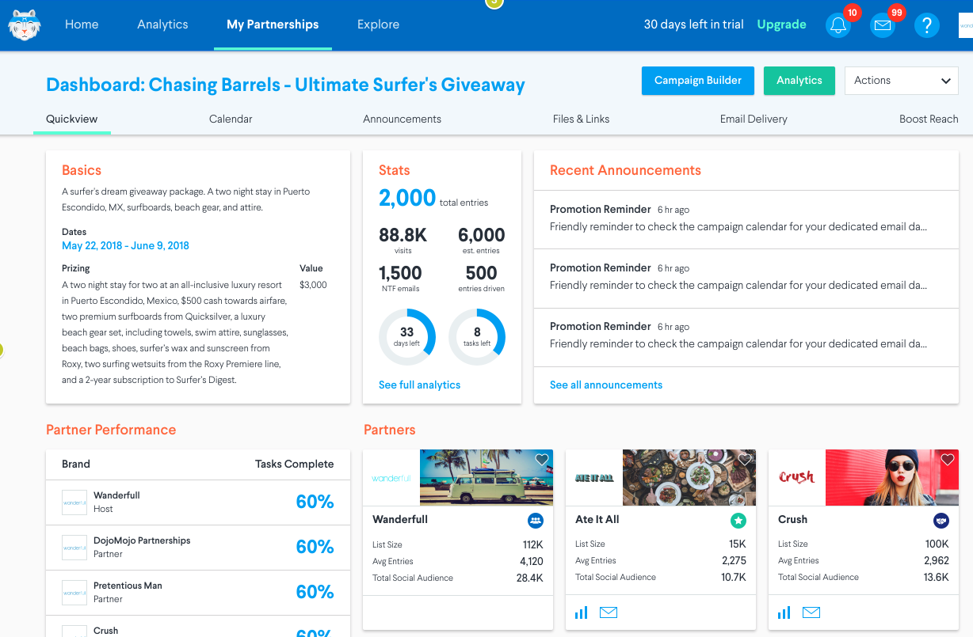Click the Crush brand logo

[797, 478]
